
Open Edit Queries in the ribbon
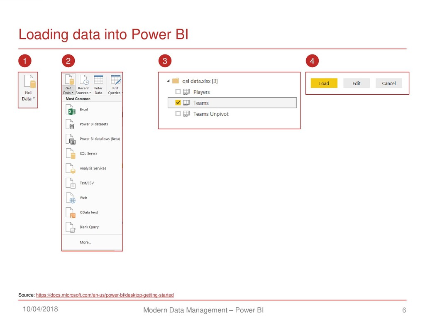[x=115, y=85]
